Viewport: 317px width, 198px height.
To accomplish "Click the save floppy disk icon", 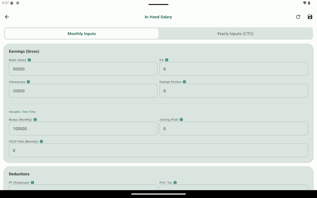I will 310,17.
